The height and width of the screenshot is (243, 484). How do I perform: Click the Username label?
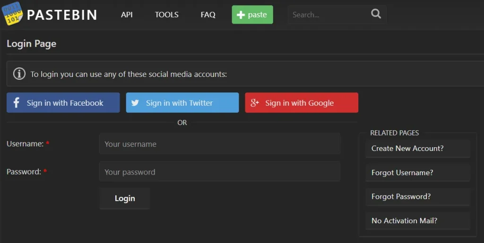tap(25, 143)
